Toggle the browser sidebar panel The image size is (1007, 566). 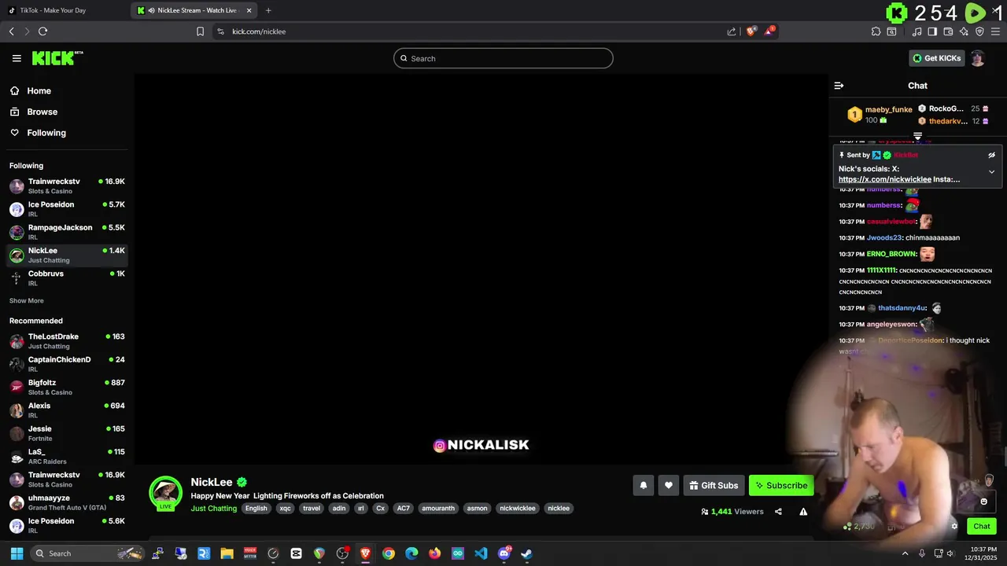click(x=932, y=31)
